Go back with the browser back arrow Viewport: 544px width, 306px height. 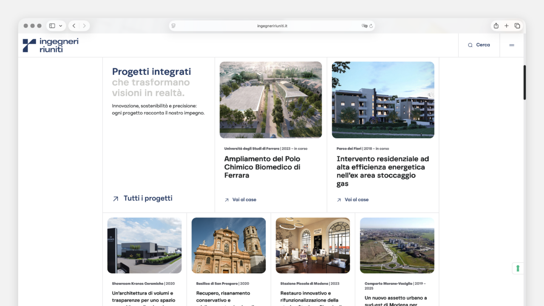pyautogui.click(x=74, y=26)
